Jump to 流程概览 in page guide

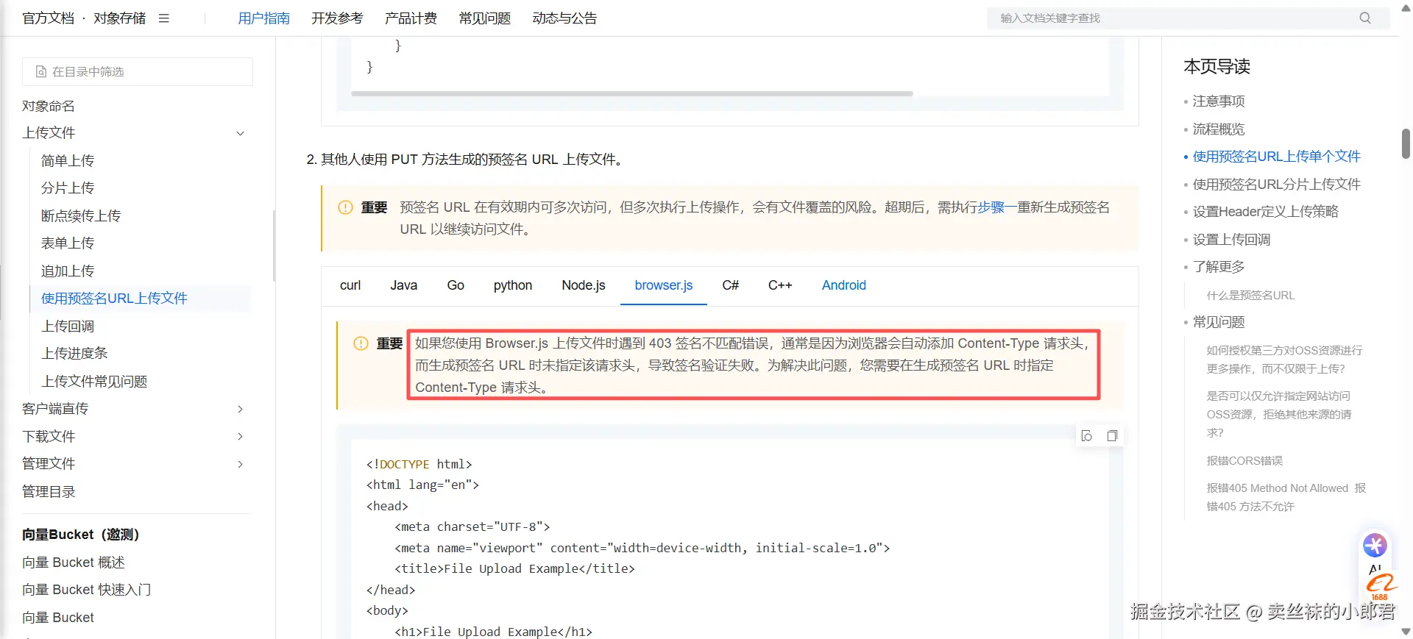[x=1218, y=129]
